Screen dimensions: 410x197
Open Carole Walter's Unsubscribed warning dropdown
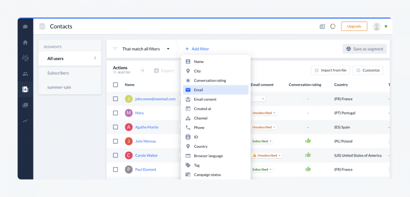pos(266,155)
